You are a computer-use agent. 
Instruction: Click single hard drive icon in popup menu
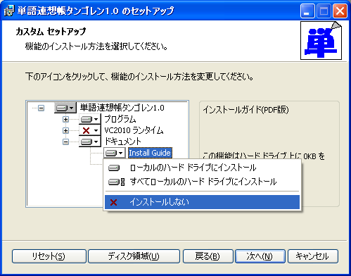pos(114,168)
